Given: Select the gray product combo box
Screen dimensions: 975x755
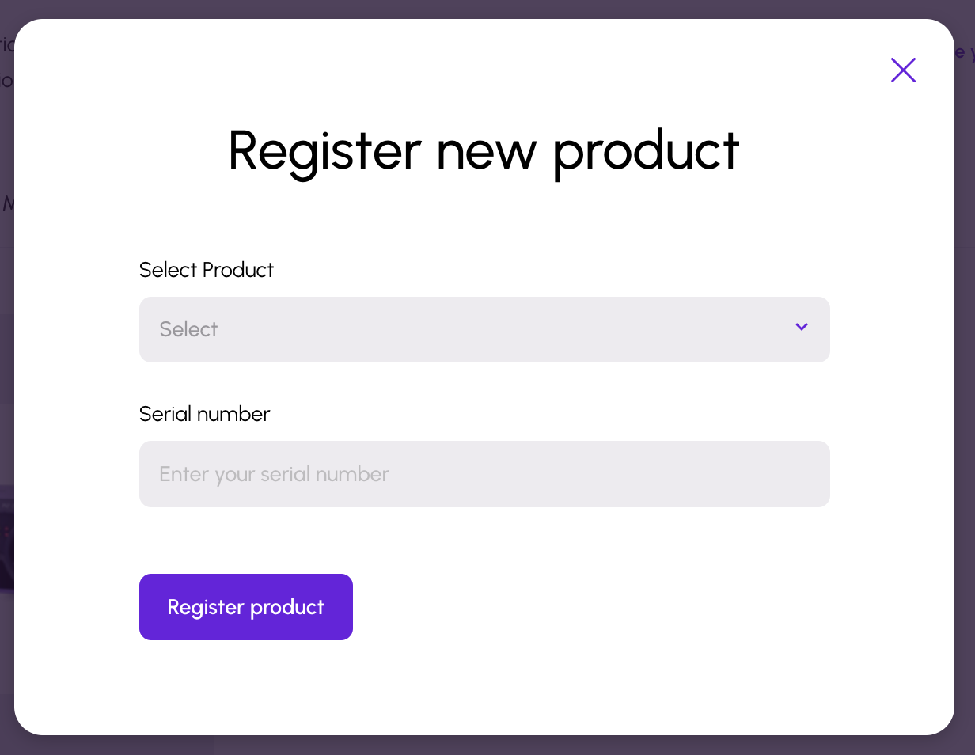Looking at the screenshot, I should (x=484, y=329).
